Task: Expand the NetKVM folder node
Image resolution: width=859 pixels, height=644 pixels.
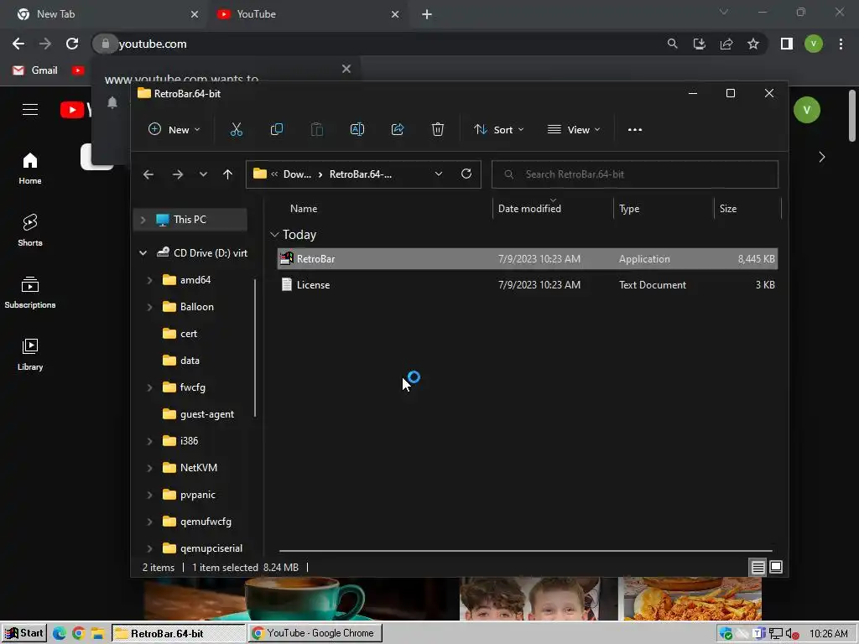Action: (x=149, y=468)
